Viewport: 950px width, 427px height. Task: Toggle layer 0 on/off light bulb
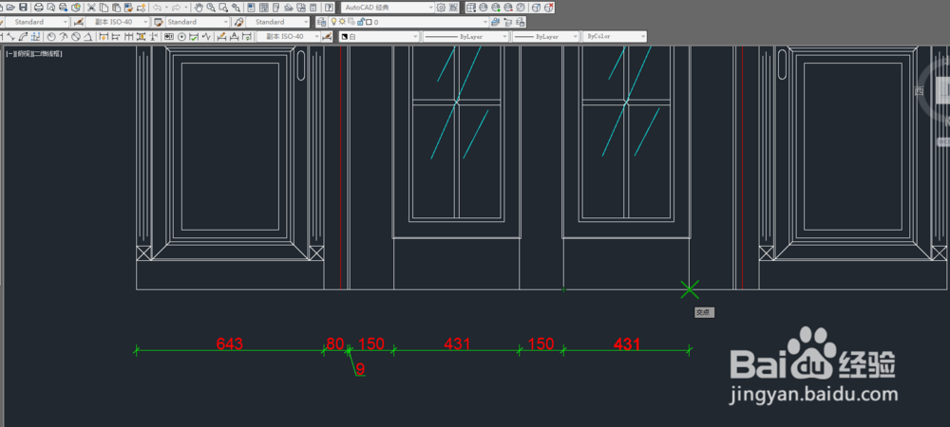pyautogui.click(x=333, y=22)
